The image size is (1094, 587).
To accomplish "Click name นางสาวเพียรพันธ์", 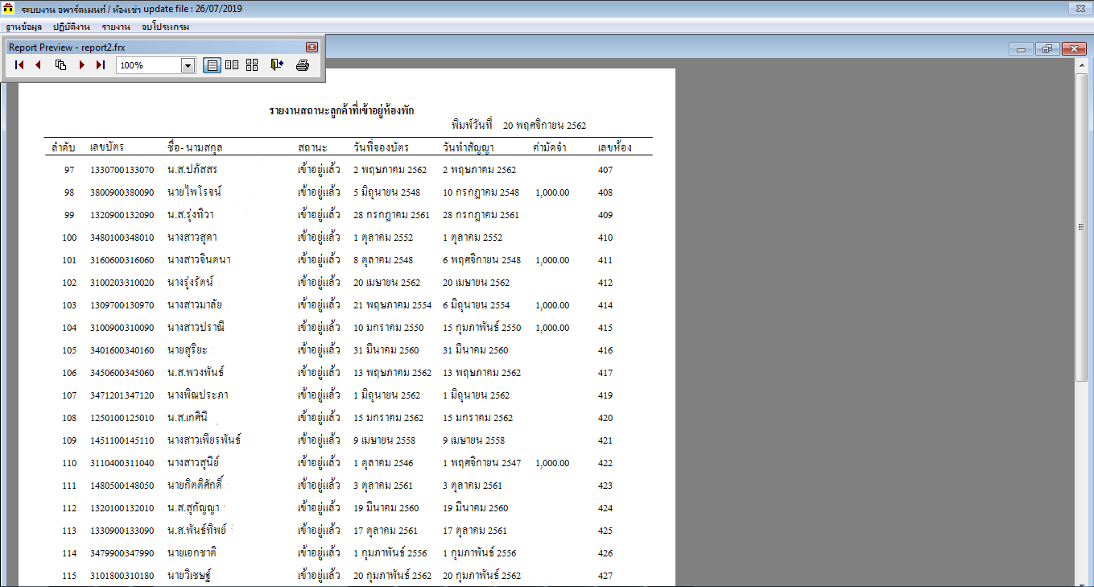I will tap(204, 440).
